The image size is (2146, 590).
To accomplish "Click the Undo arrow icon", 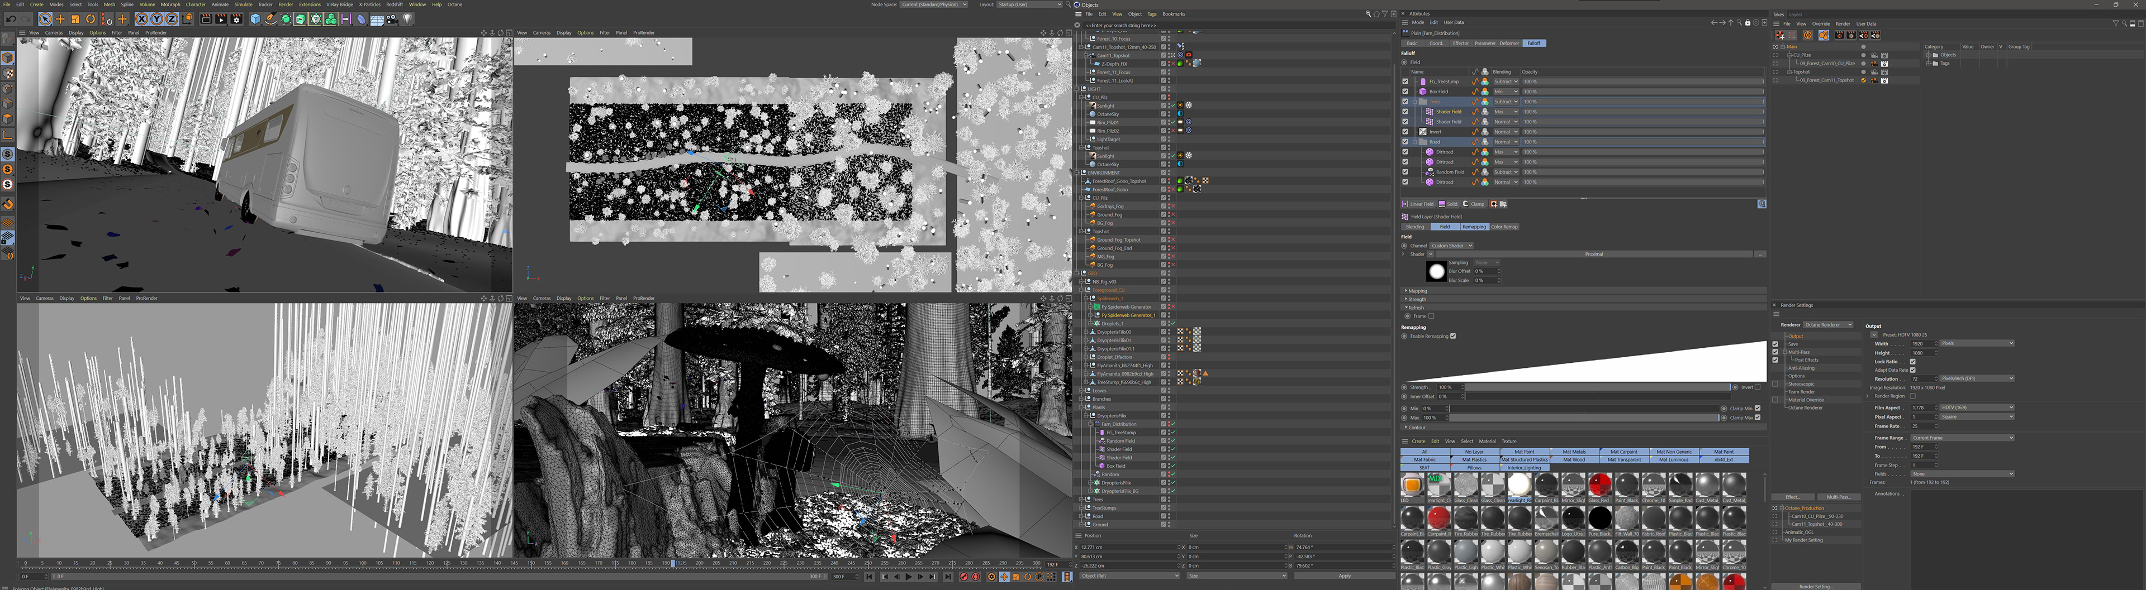I will pyautogui.click(x=11, y=19).
